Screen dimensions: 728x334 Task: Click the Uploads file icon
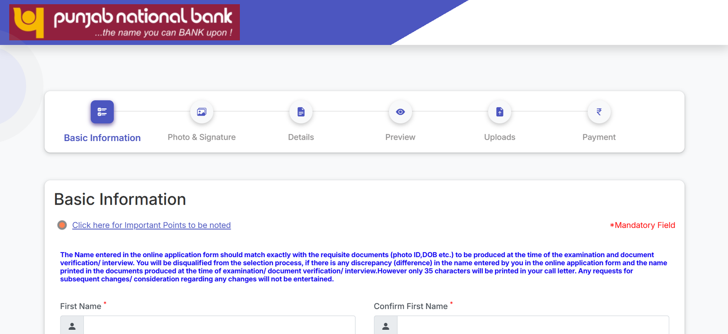click(500, 112)
